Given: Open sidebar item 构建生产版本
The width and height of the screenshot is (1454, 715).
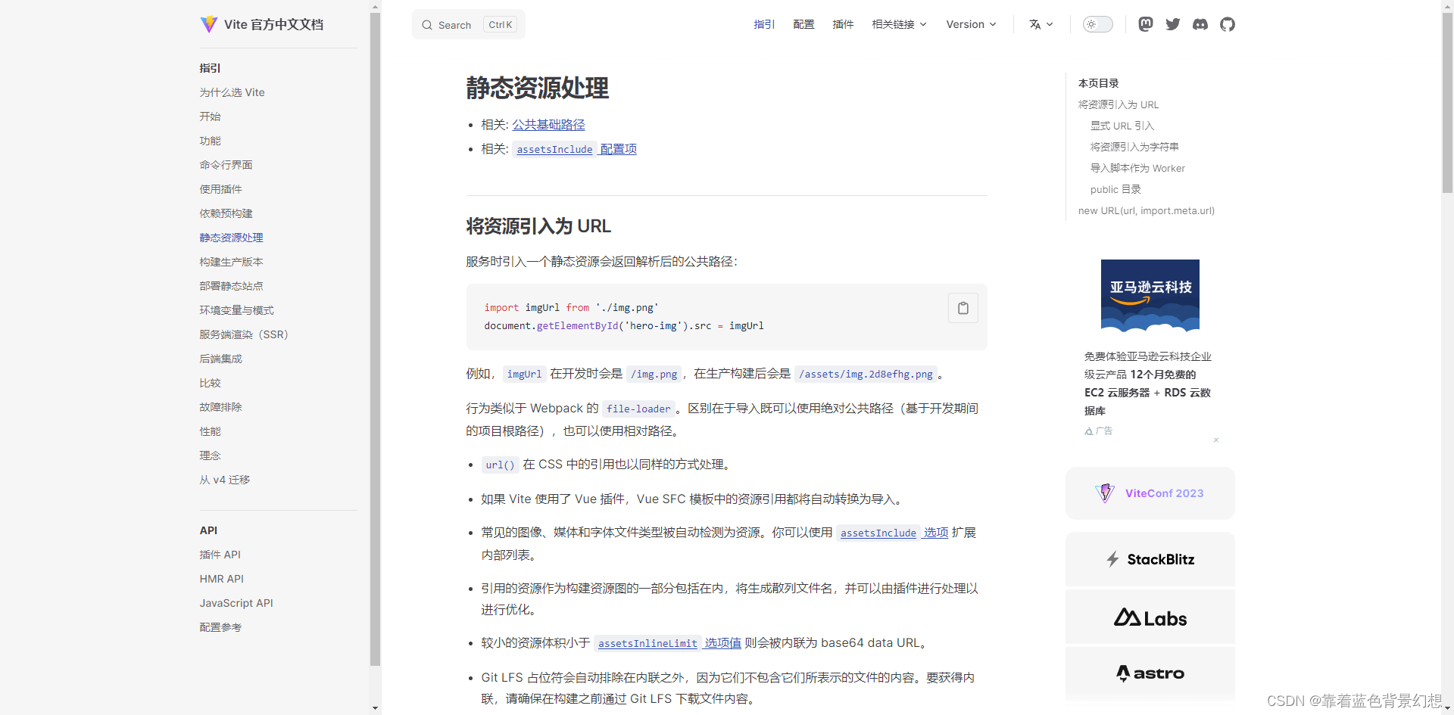Looking at the screenshot, I should (232, 262).
